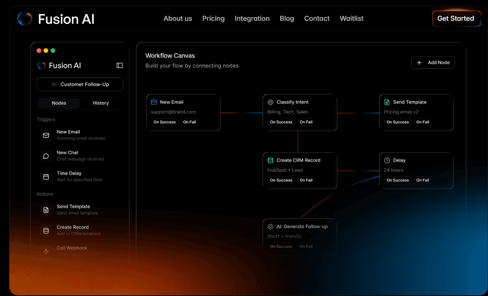Click the Short + friendly text
488x296 pixels.
(x=284, y=237)
